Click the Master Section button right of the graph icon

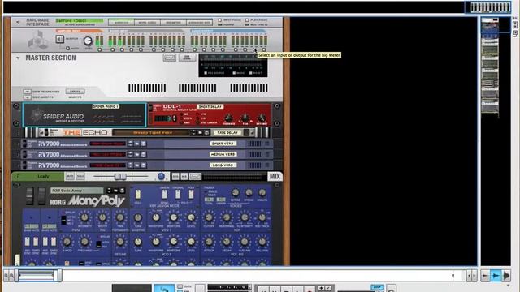[x=188, y=58]
